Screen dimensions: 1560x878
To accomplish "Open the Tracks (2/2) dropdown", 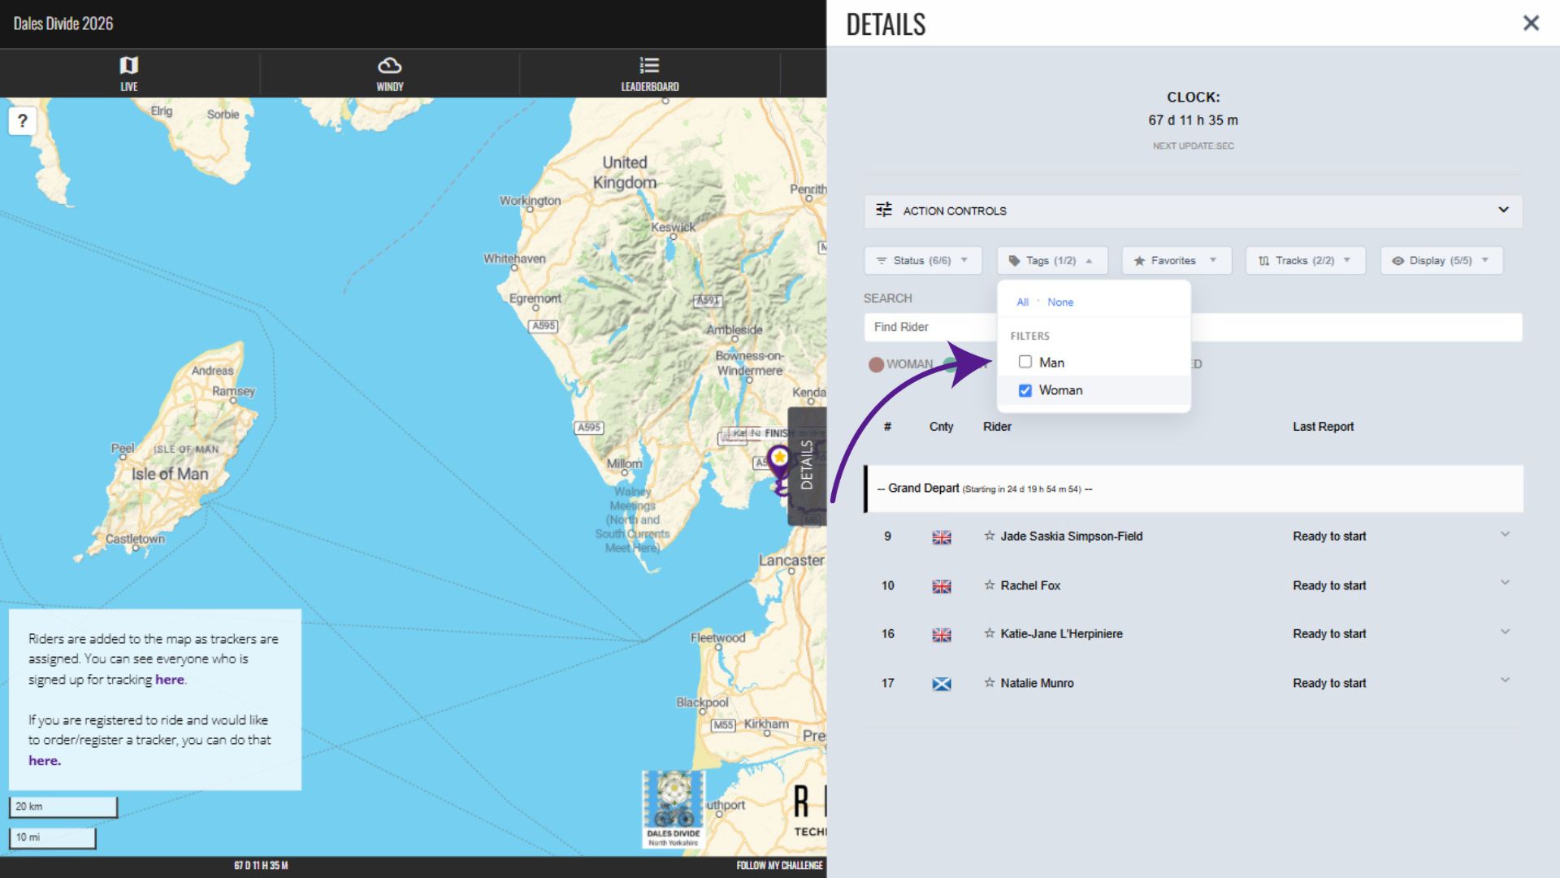I will pyautogui.click(x=1305, y=261).
